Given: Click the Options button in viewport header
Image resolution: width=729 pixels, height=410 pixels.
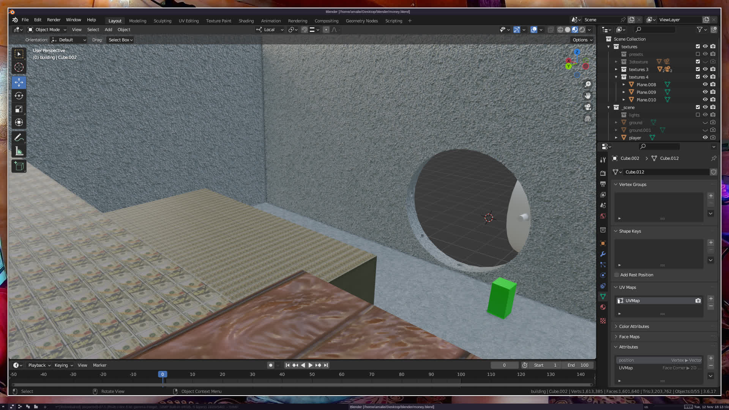Looking at the screenshot, I should pyautogui.click(x=582, y=40).
